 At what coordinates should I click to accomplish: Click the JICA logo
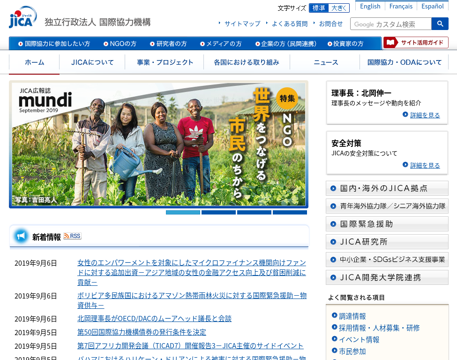pyautogui.click(x=23, y=17)
